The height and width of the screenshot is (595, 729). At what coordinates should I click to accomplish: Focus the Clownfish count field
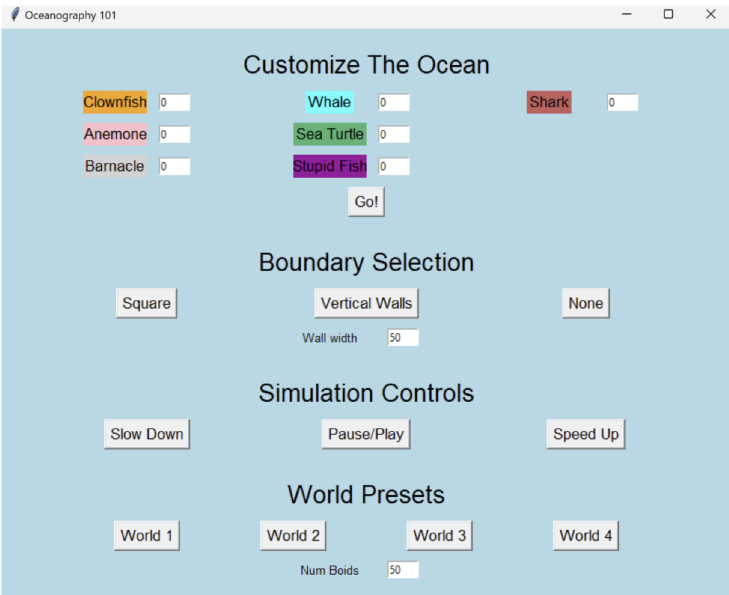click(174, 102)
